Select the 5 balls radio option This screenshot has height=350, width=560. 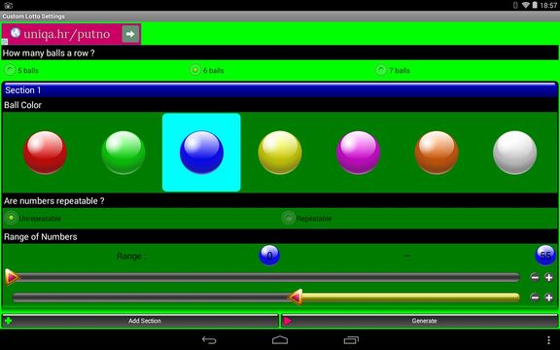pyautogui.click(x=21, y=70)
